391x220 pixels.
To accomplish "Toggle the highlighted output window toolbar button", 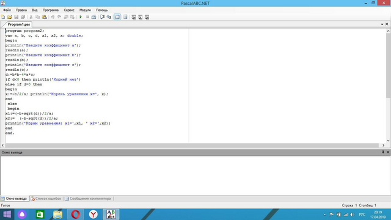I will coord(117,17).
